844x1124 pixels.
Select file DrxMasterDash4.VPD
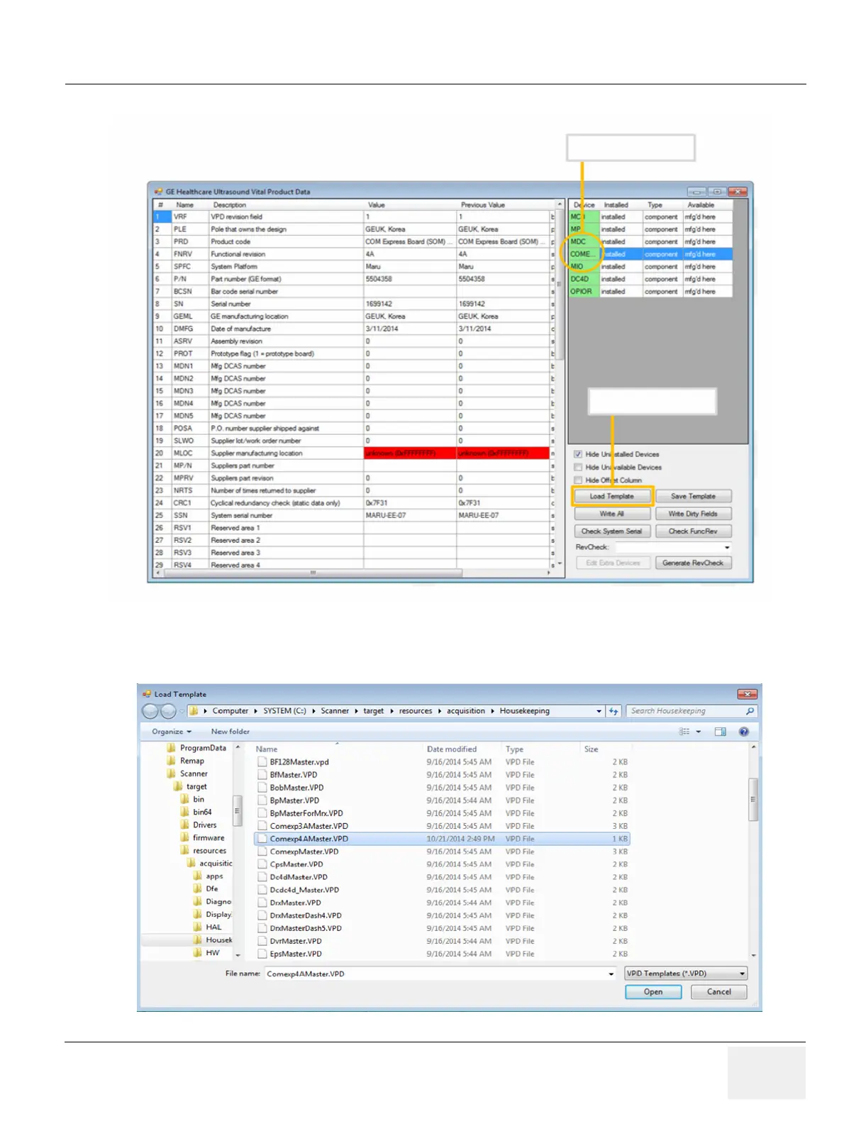point(442,915)
